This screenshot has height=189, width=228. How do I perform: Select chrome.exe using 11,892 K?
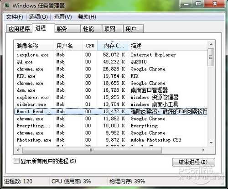(x=111, y=119)
